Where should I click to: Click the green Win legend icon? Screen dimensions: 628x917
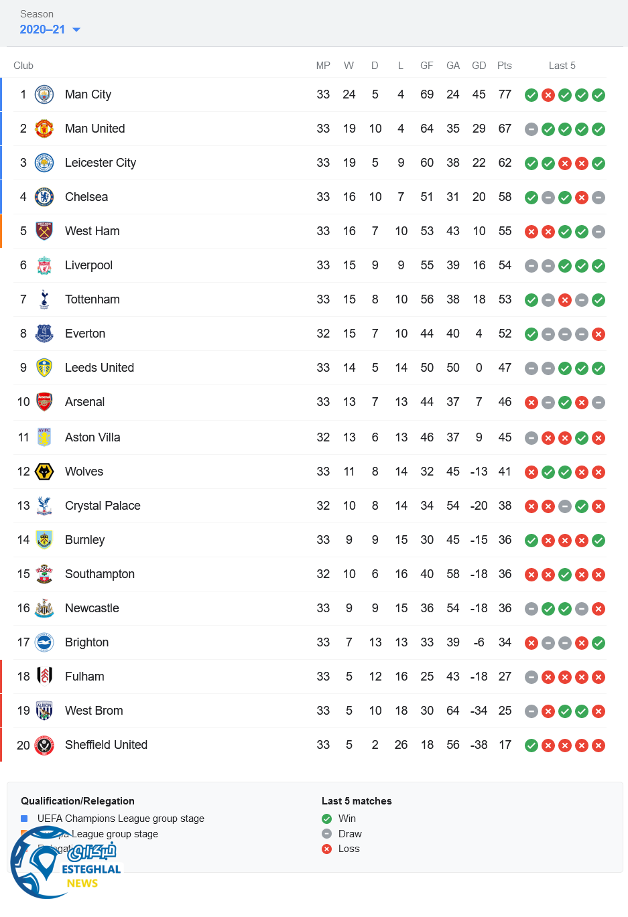tap(327, 819)
